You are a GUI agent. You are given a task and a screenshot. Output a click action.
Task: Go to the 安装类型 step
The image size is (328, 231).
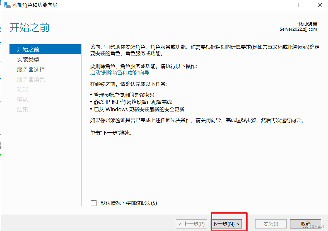(x=28, y=59)
